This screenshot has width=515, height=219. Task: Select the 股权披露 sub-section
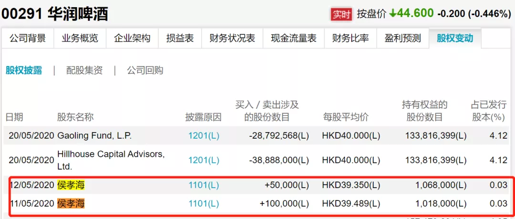pos(24,70)
